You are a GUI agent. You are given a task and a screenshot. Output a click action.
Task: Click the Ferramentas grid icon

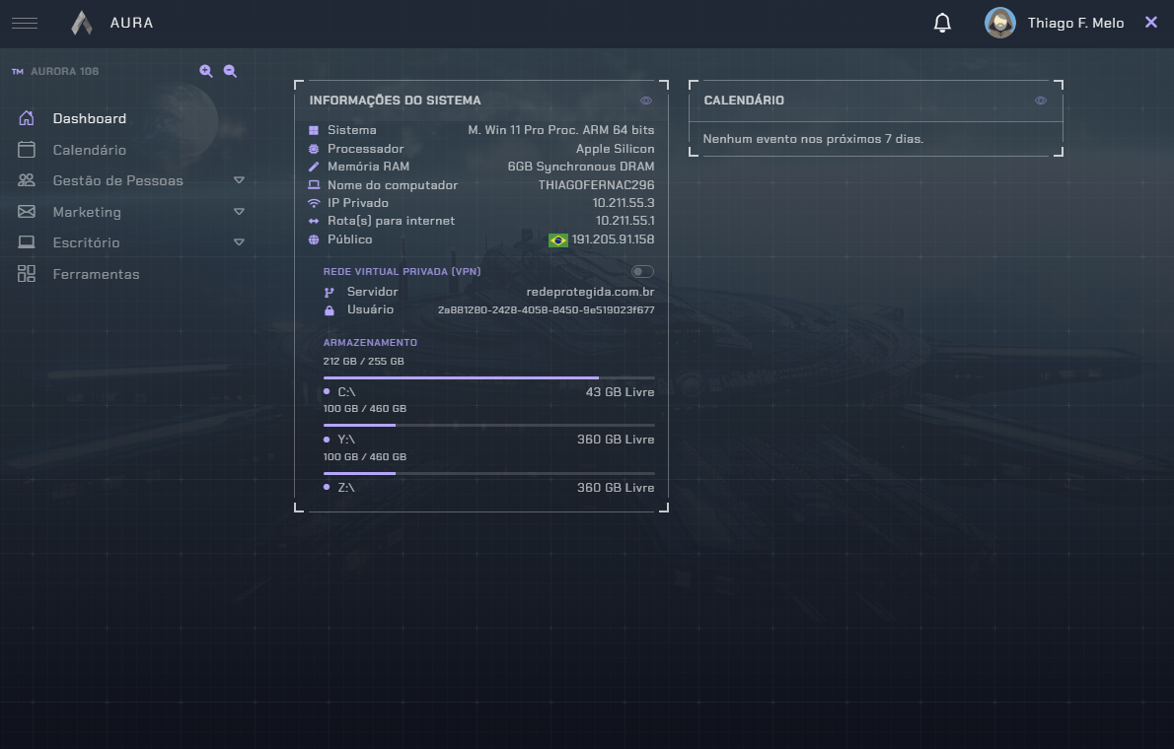tap(27, 274)
